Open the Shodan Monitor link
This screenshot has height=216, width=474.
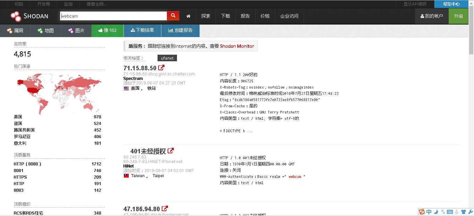(x=237, y=46)
